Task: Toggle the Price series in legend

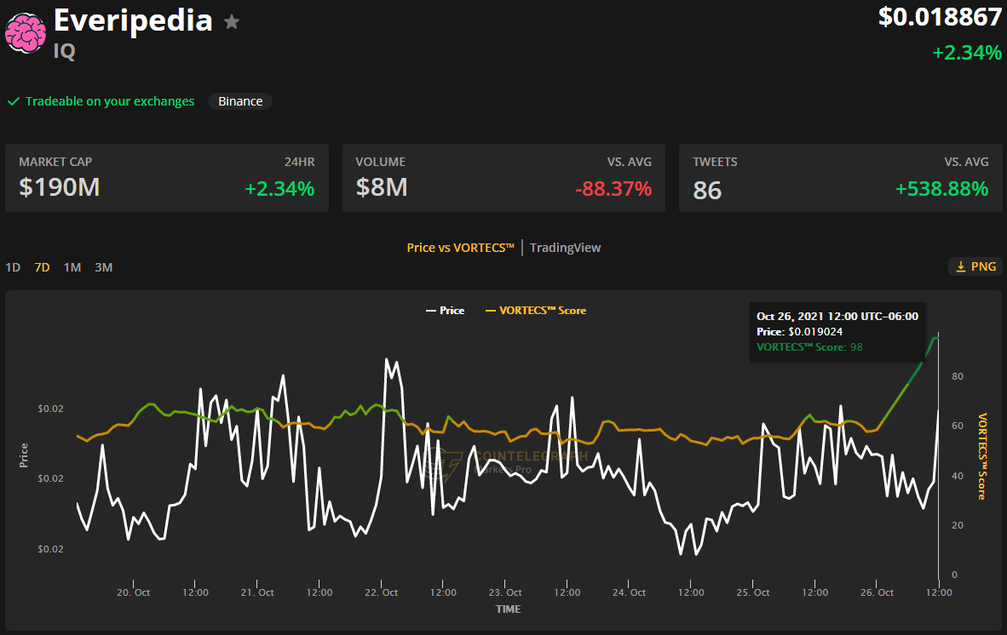Action: (445, 311)
